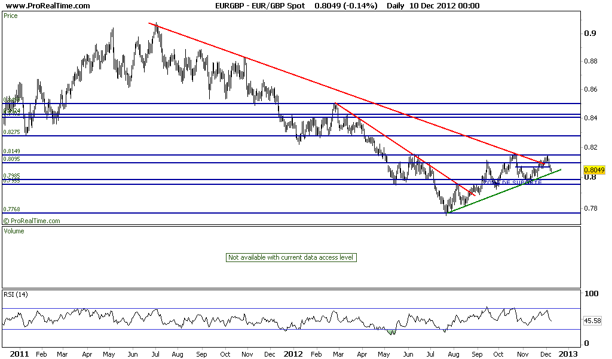
Task: Click the RSI (14) indicator label
Action: [x=16, y=294]
